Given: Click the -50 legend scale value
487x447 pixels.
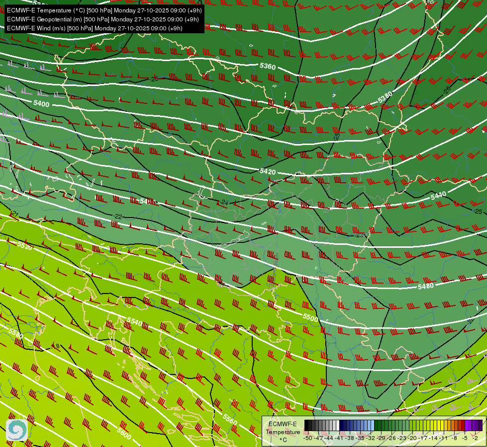Looking at the screenshot, I should tap(308, 438).
